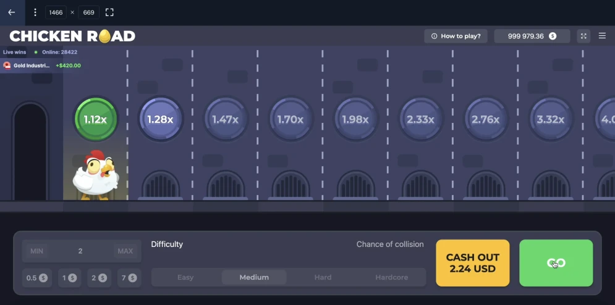The height and width of the screenshot is (305, 615).
Task: Click the bet amount input field
Action: [x=82, y=251]
